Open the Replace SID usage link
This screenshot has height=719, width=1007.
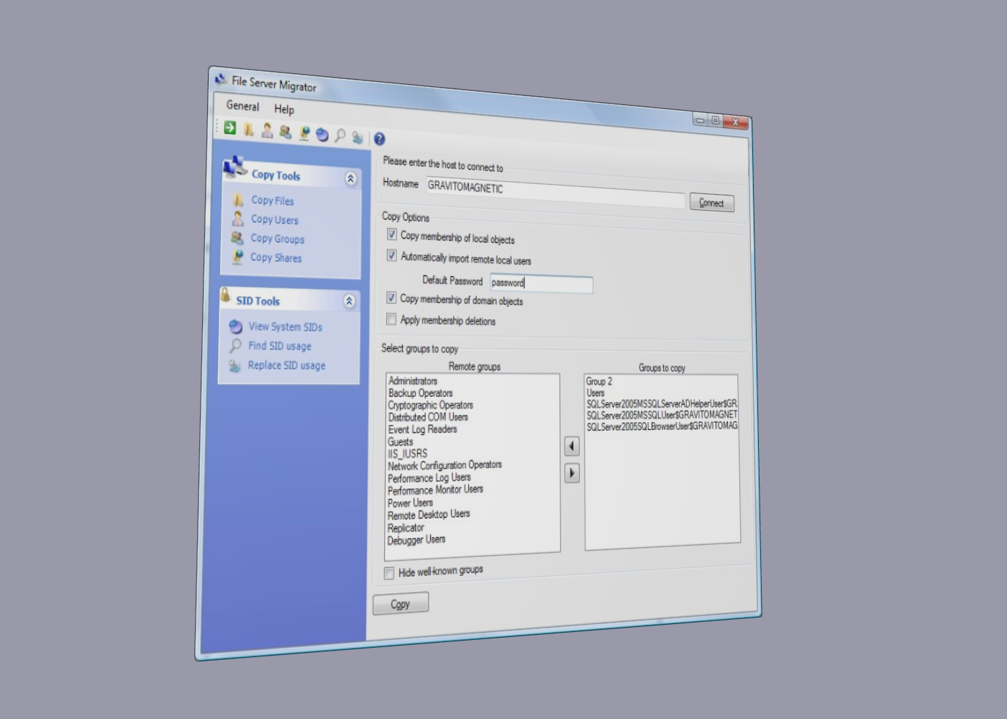(x=286, y=365)
